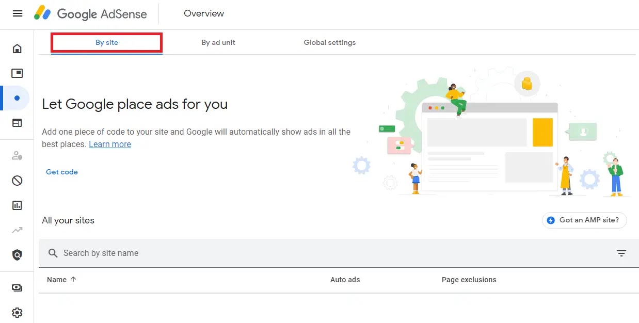Click the Learn more link

(110, 144)
